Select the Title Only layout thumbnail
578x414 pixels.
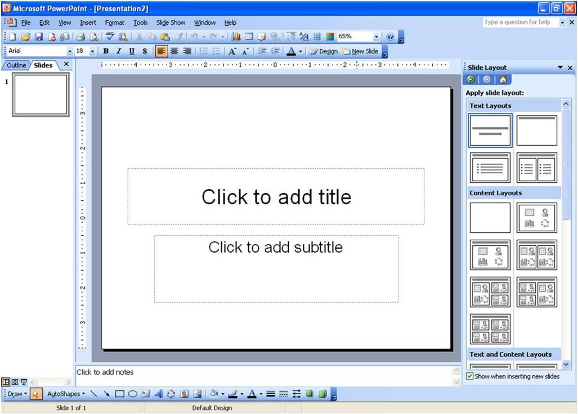tap(537, 130)
